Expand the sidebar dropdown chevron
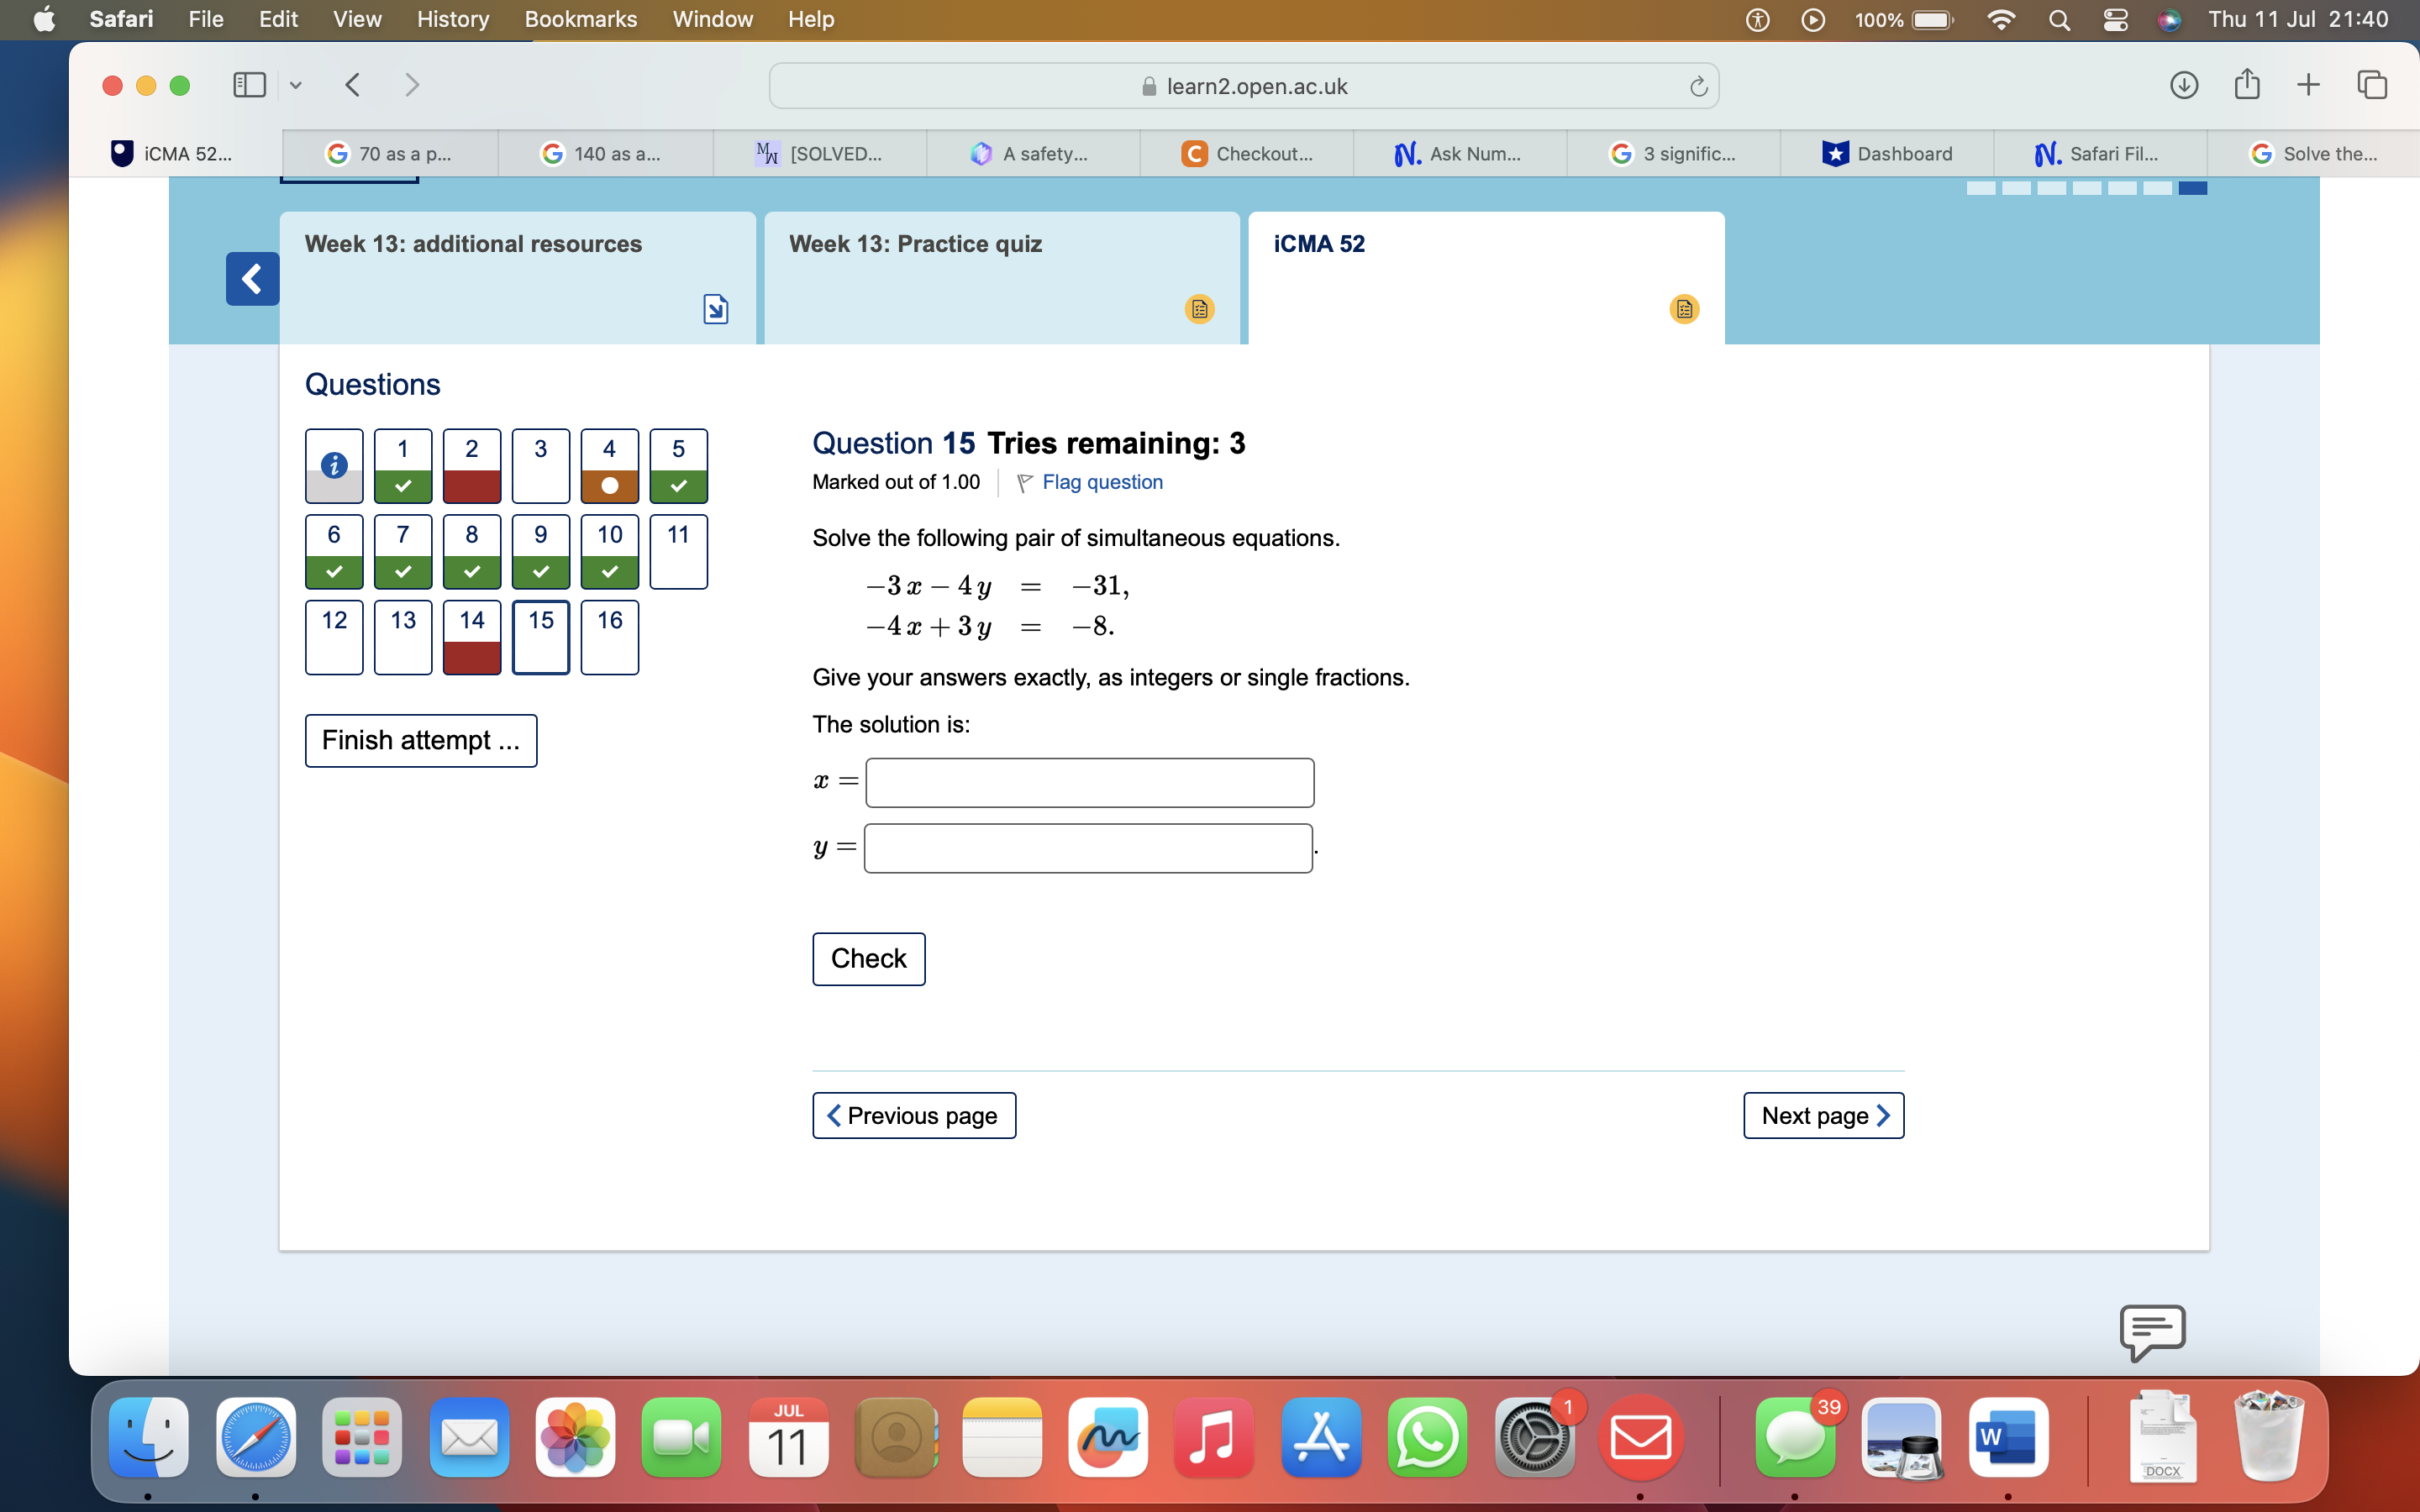This screenshot has width=2420, height=1512. click(x=295, y=85)
